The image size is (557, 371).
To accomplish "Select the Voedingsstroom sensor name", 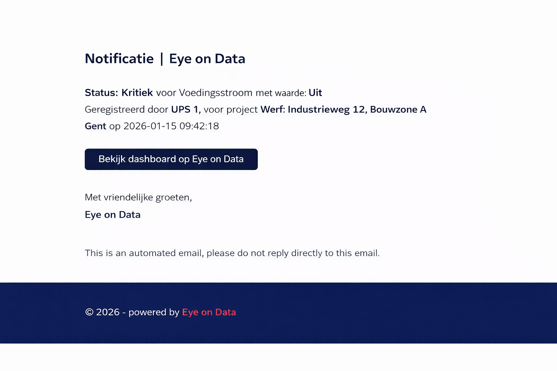I will click(x=216, y=93).
